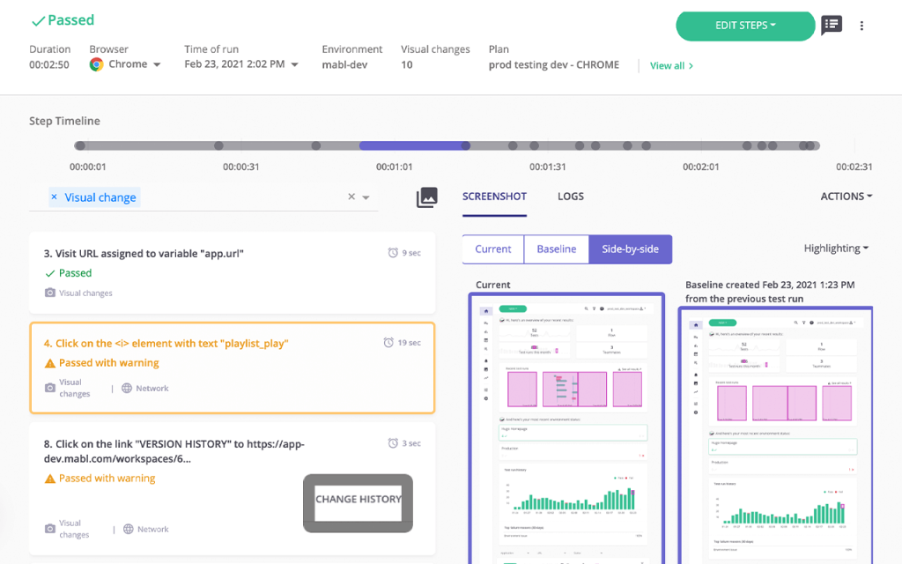The width and height of the screenshot is (902, 564).
Task: Switch to the LOGS tab
Action: click(571, 197)
